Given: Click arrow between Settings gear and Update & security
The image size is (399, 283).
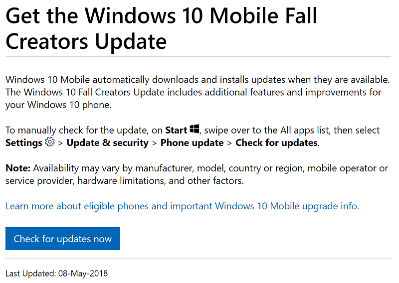Looking at the screenshot, I should tap(60, 143).
